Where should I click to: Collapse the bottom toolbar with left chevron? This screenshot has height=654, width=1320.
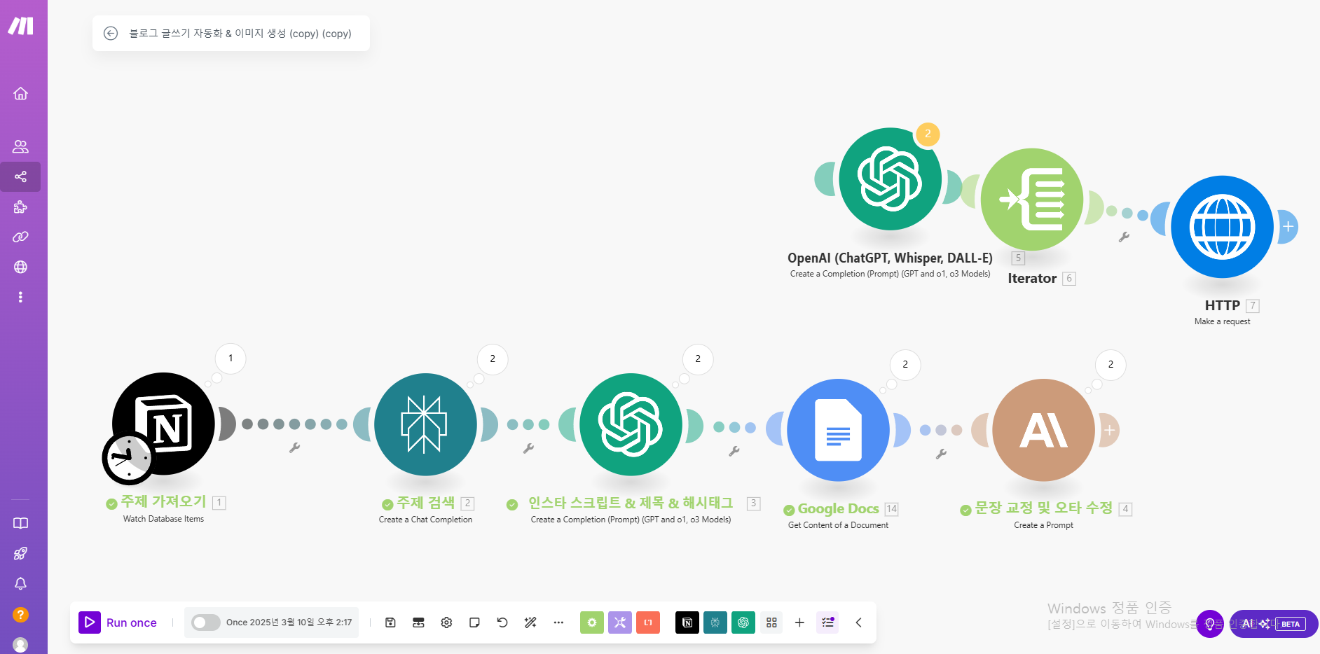858,622
